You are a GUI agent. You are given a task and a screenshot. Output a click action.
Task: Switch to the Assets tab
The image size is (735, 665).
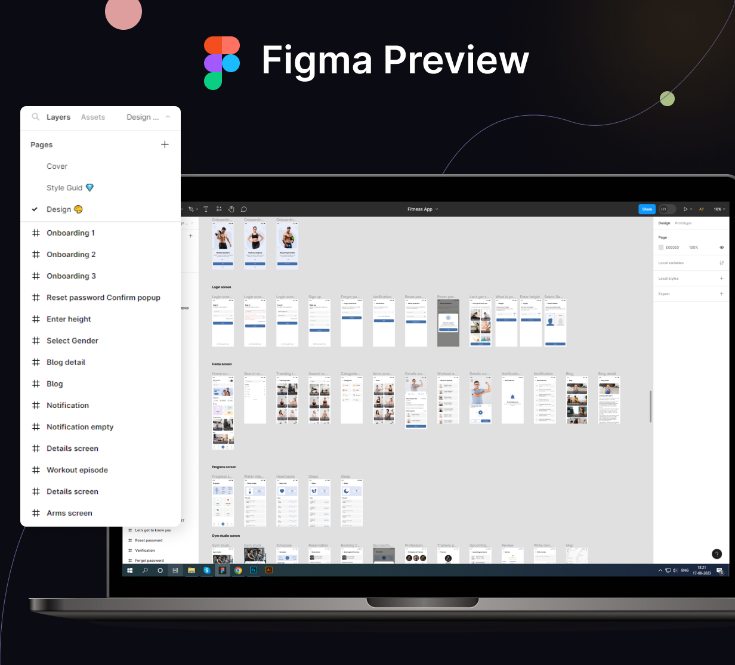coord(93,117)
